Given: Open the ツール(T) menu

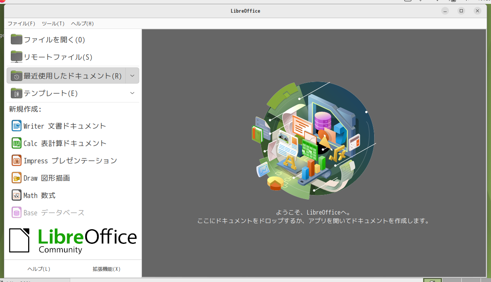Looking at the screenshot, I should 53,23.
